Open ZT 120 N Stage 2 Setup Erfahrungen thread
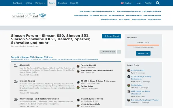 tap(98, 81)
